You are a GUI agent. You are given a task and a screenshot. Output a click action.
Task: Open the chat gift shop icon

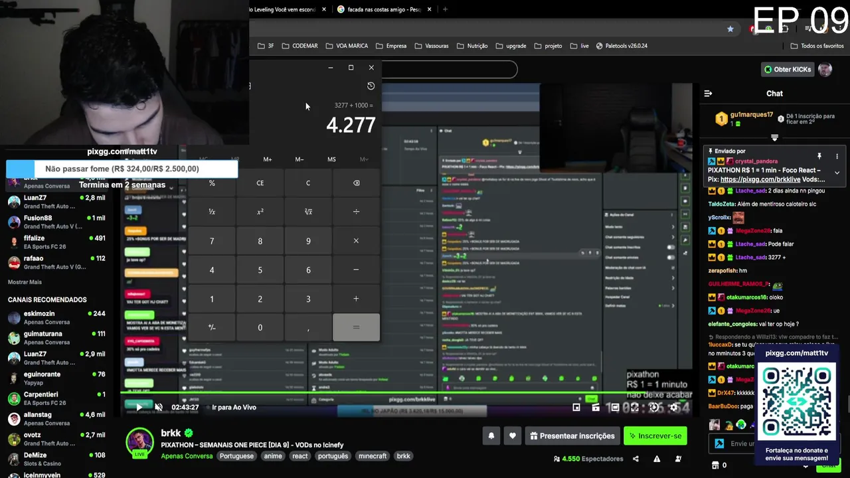tap(715, 465)
